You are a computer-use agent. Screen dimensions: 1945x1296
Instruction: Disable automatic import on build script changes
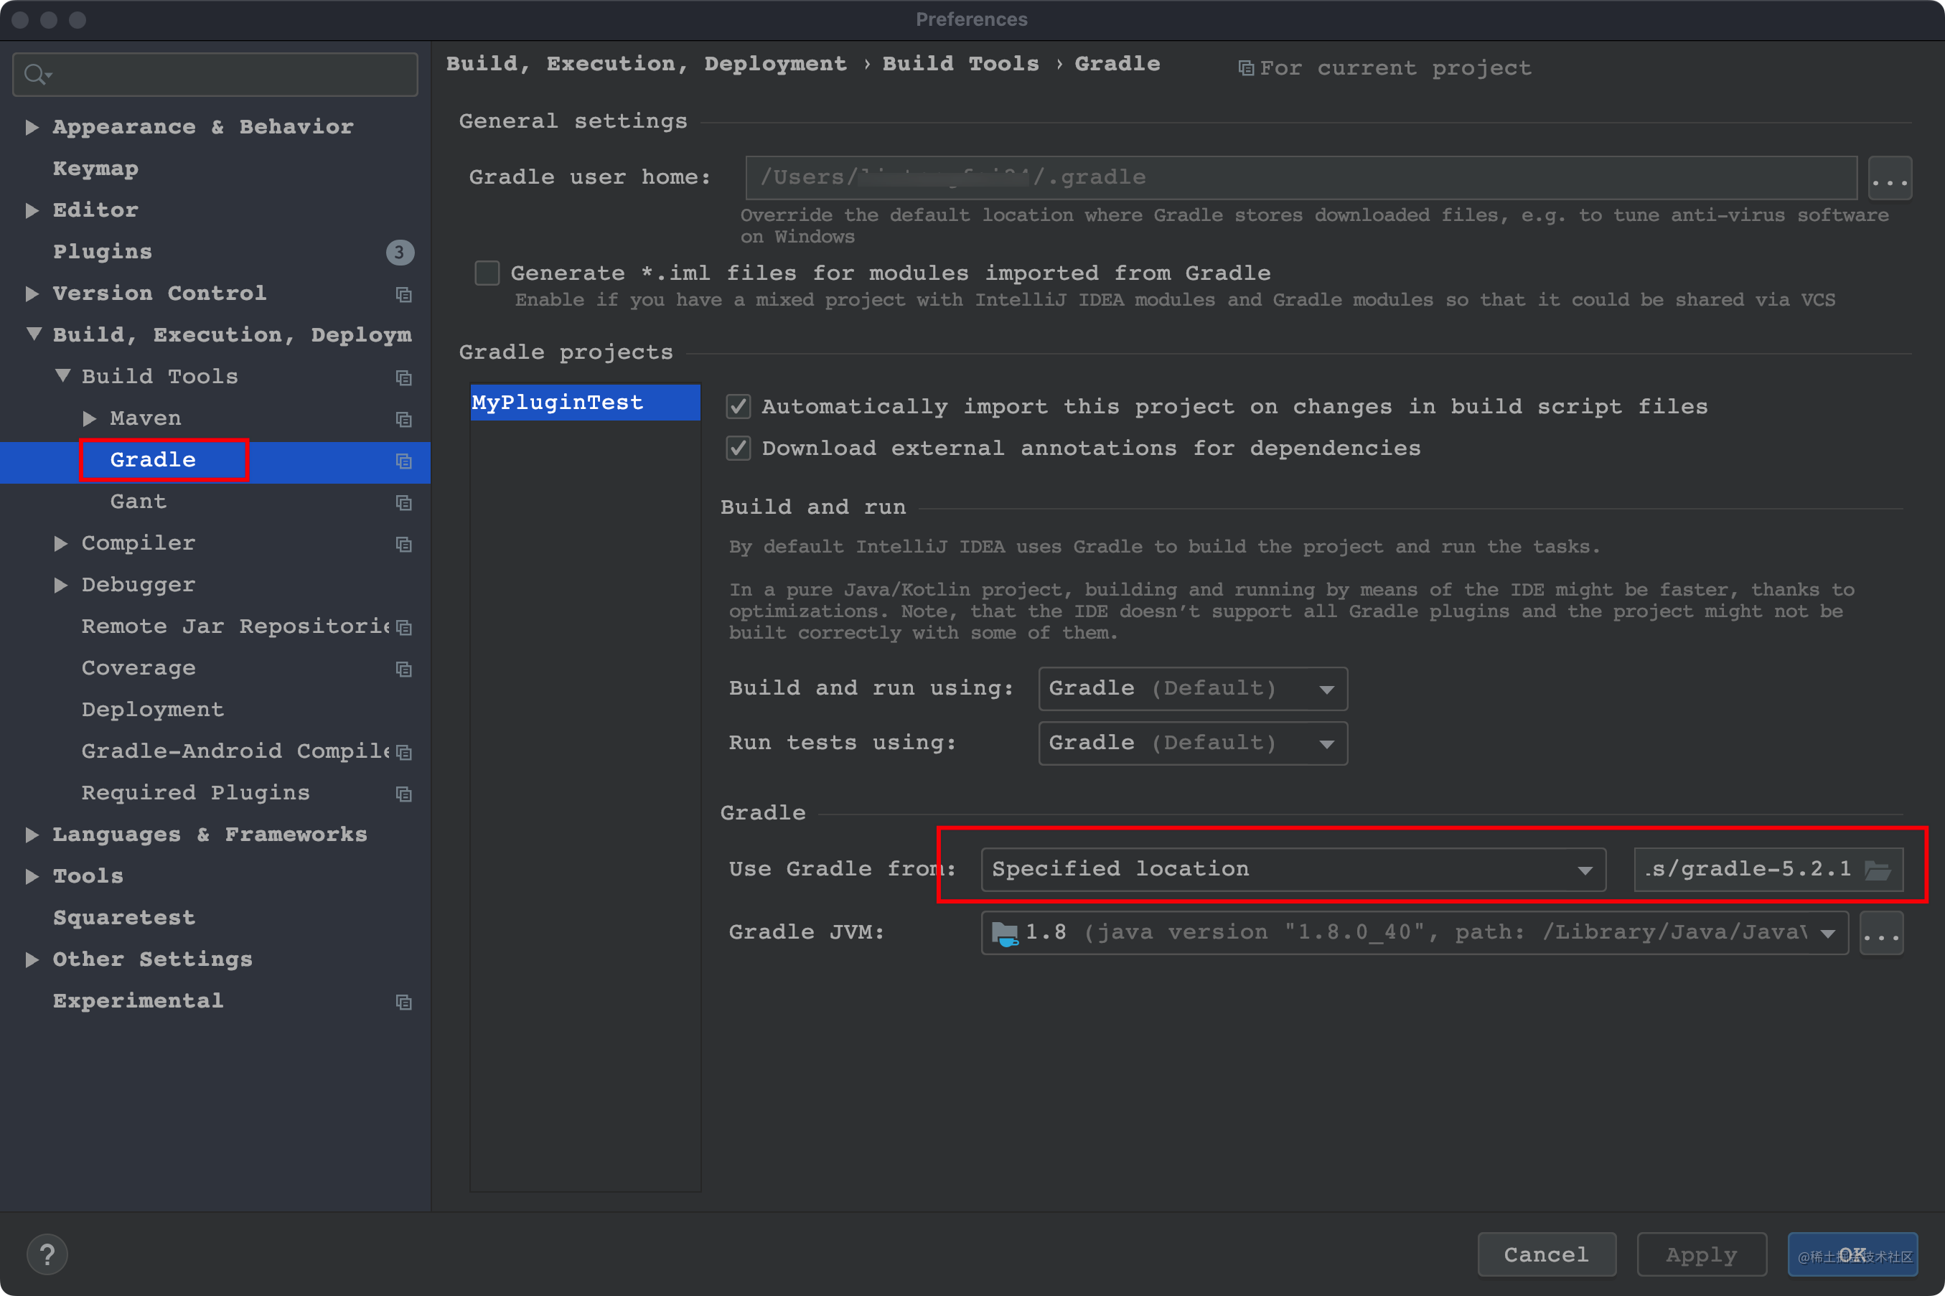pos(738,406)
